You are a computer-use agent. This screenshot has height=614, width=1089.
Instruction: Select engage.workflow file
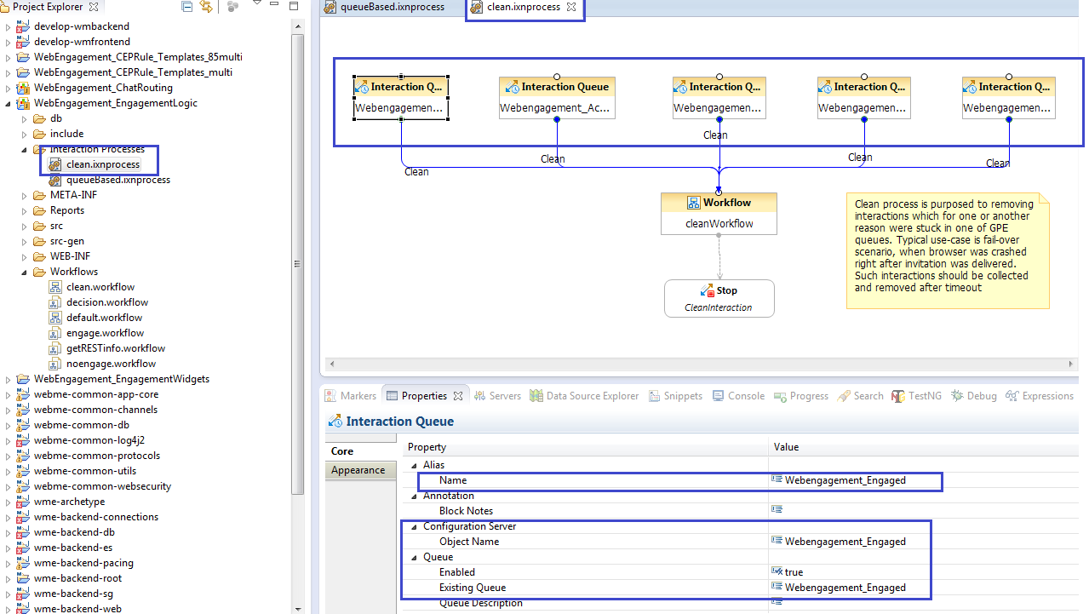[x=105, y=333]
